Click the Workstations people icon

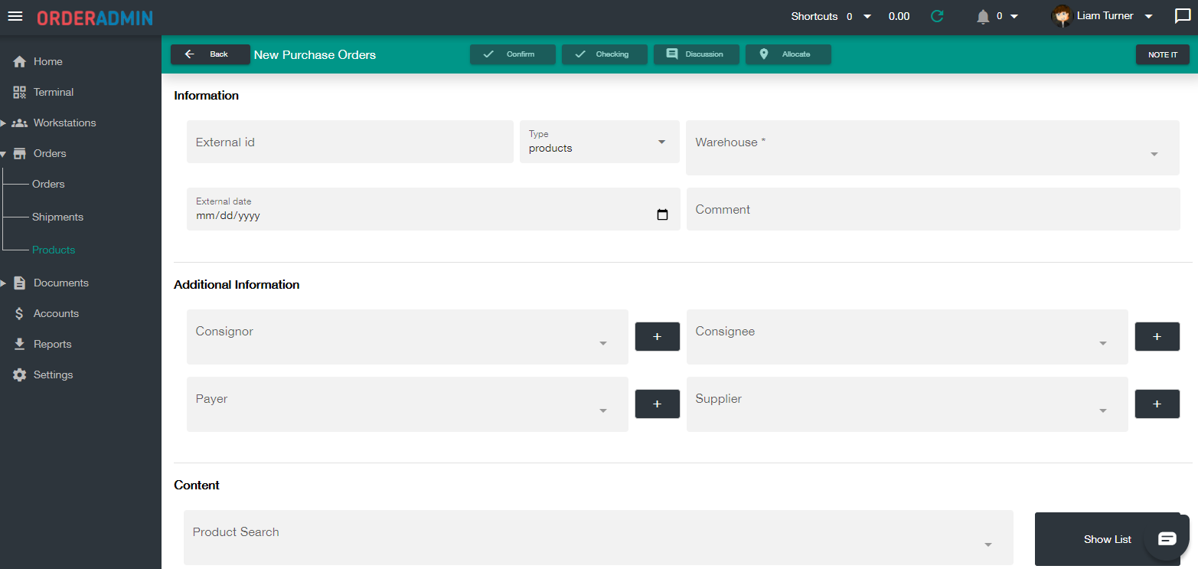coord(20,123)
